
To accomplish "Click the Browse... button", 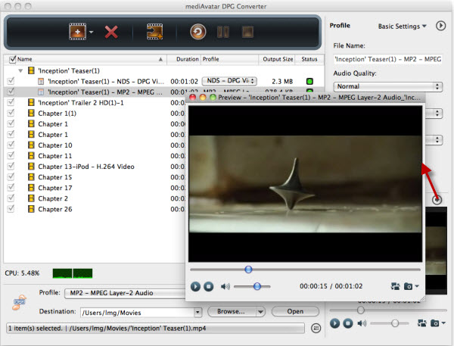I will click(232, 311).
